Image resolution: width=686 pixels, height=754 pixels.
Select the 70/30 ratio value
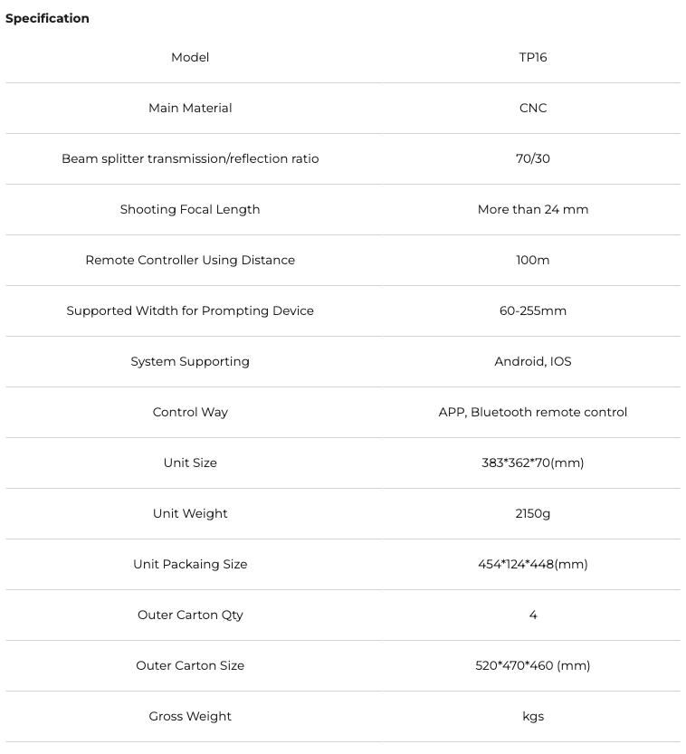533,158
